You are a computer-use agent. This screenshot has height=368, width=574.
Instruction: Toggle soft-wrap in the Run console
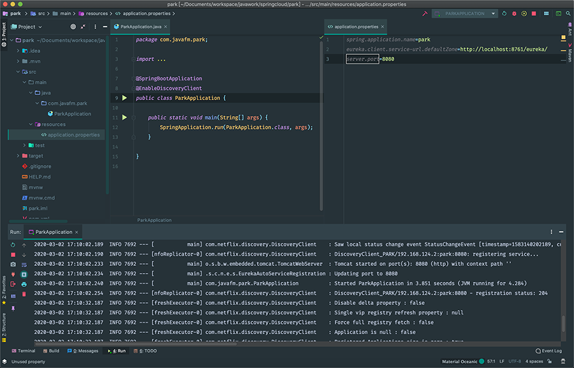(x=24, y=265)
